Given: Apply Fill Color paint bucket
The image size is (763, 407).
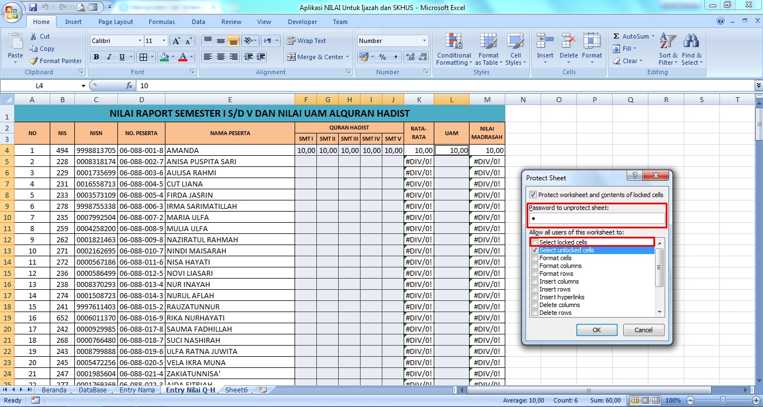Looking at the screenshot, I should tap(164, 57).
